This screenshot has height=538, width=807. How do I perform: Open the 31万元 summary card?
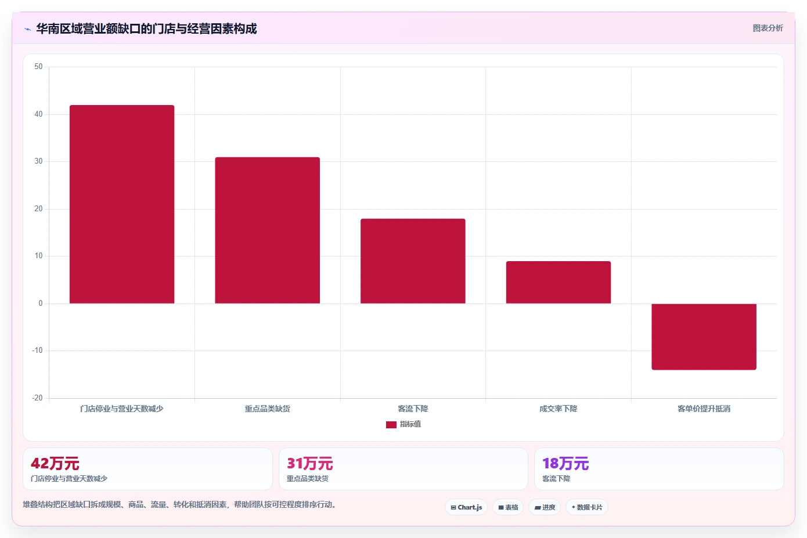click(x=403, y=469)
